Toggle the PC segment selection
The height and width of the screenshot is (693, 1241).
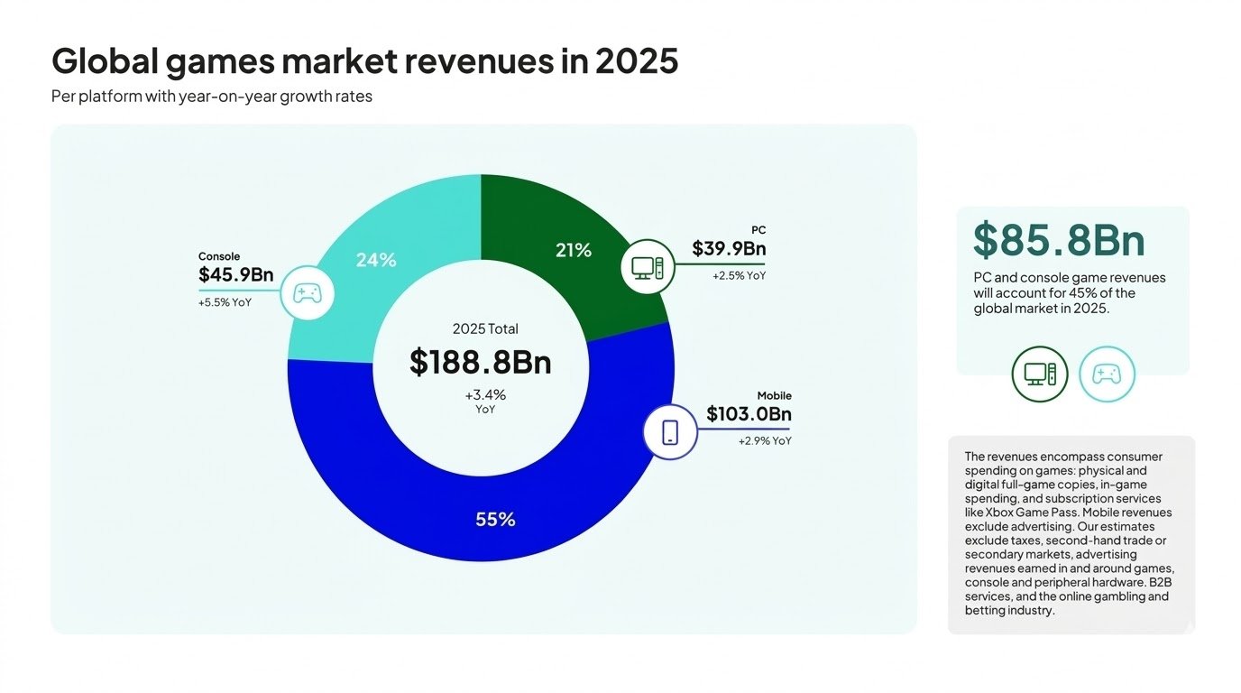(574, 250)
